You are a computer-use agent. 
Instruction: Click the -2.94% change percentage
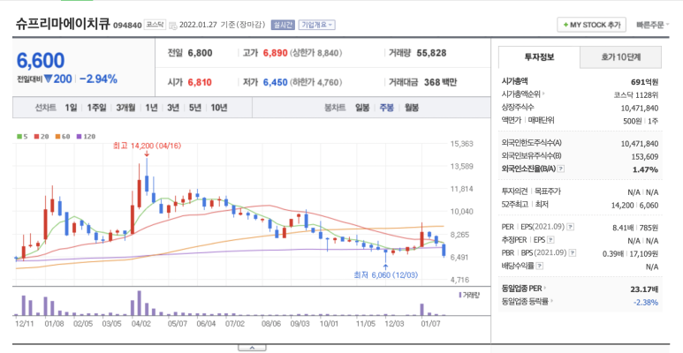click(98, 79)
